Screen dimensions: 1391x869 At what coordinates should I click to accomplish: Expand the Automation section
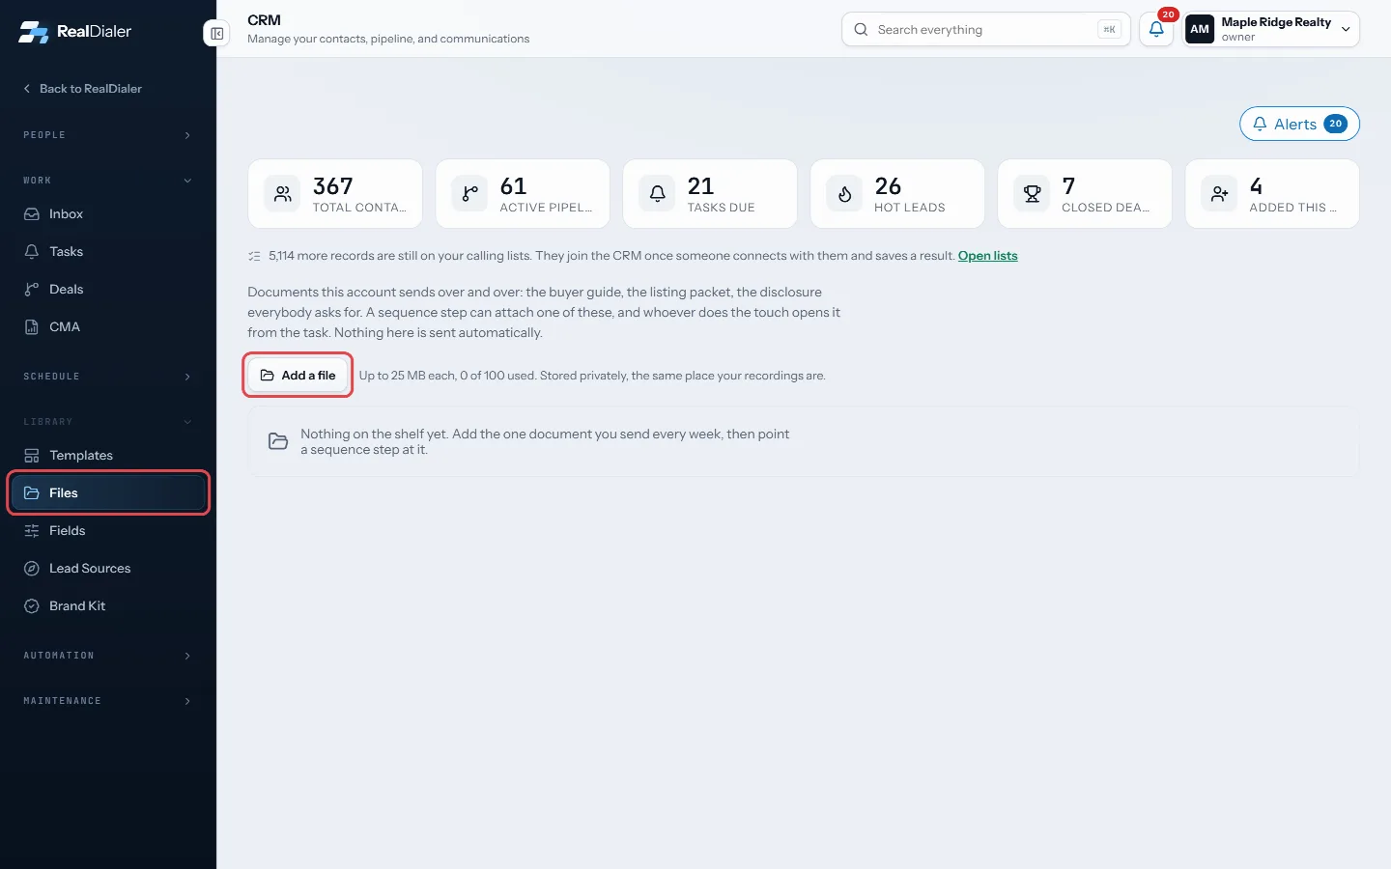point(108,656)
